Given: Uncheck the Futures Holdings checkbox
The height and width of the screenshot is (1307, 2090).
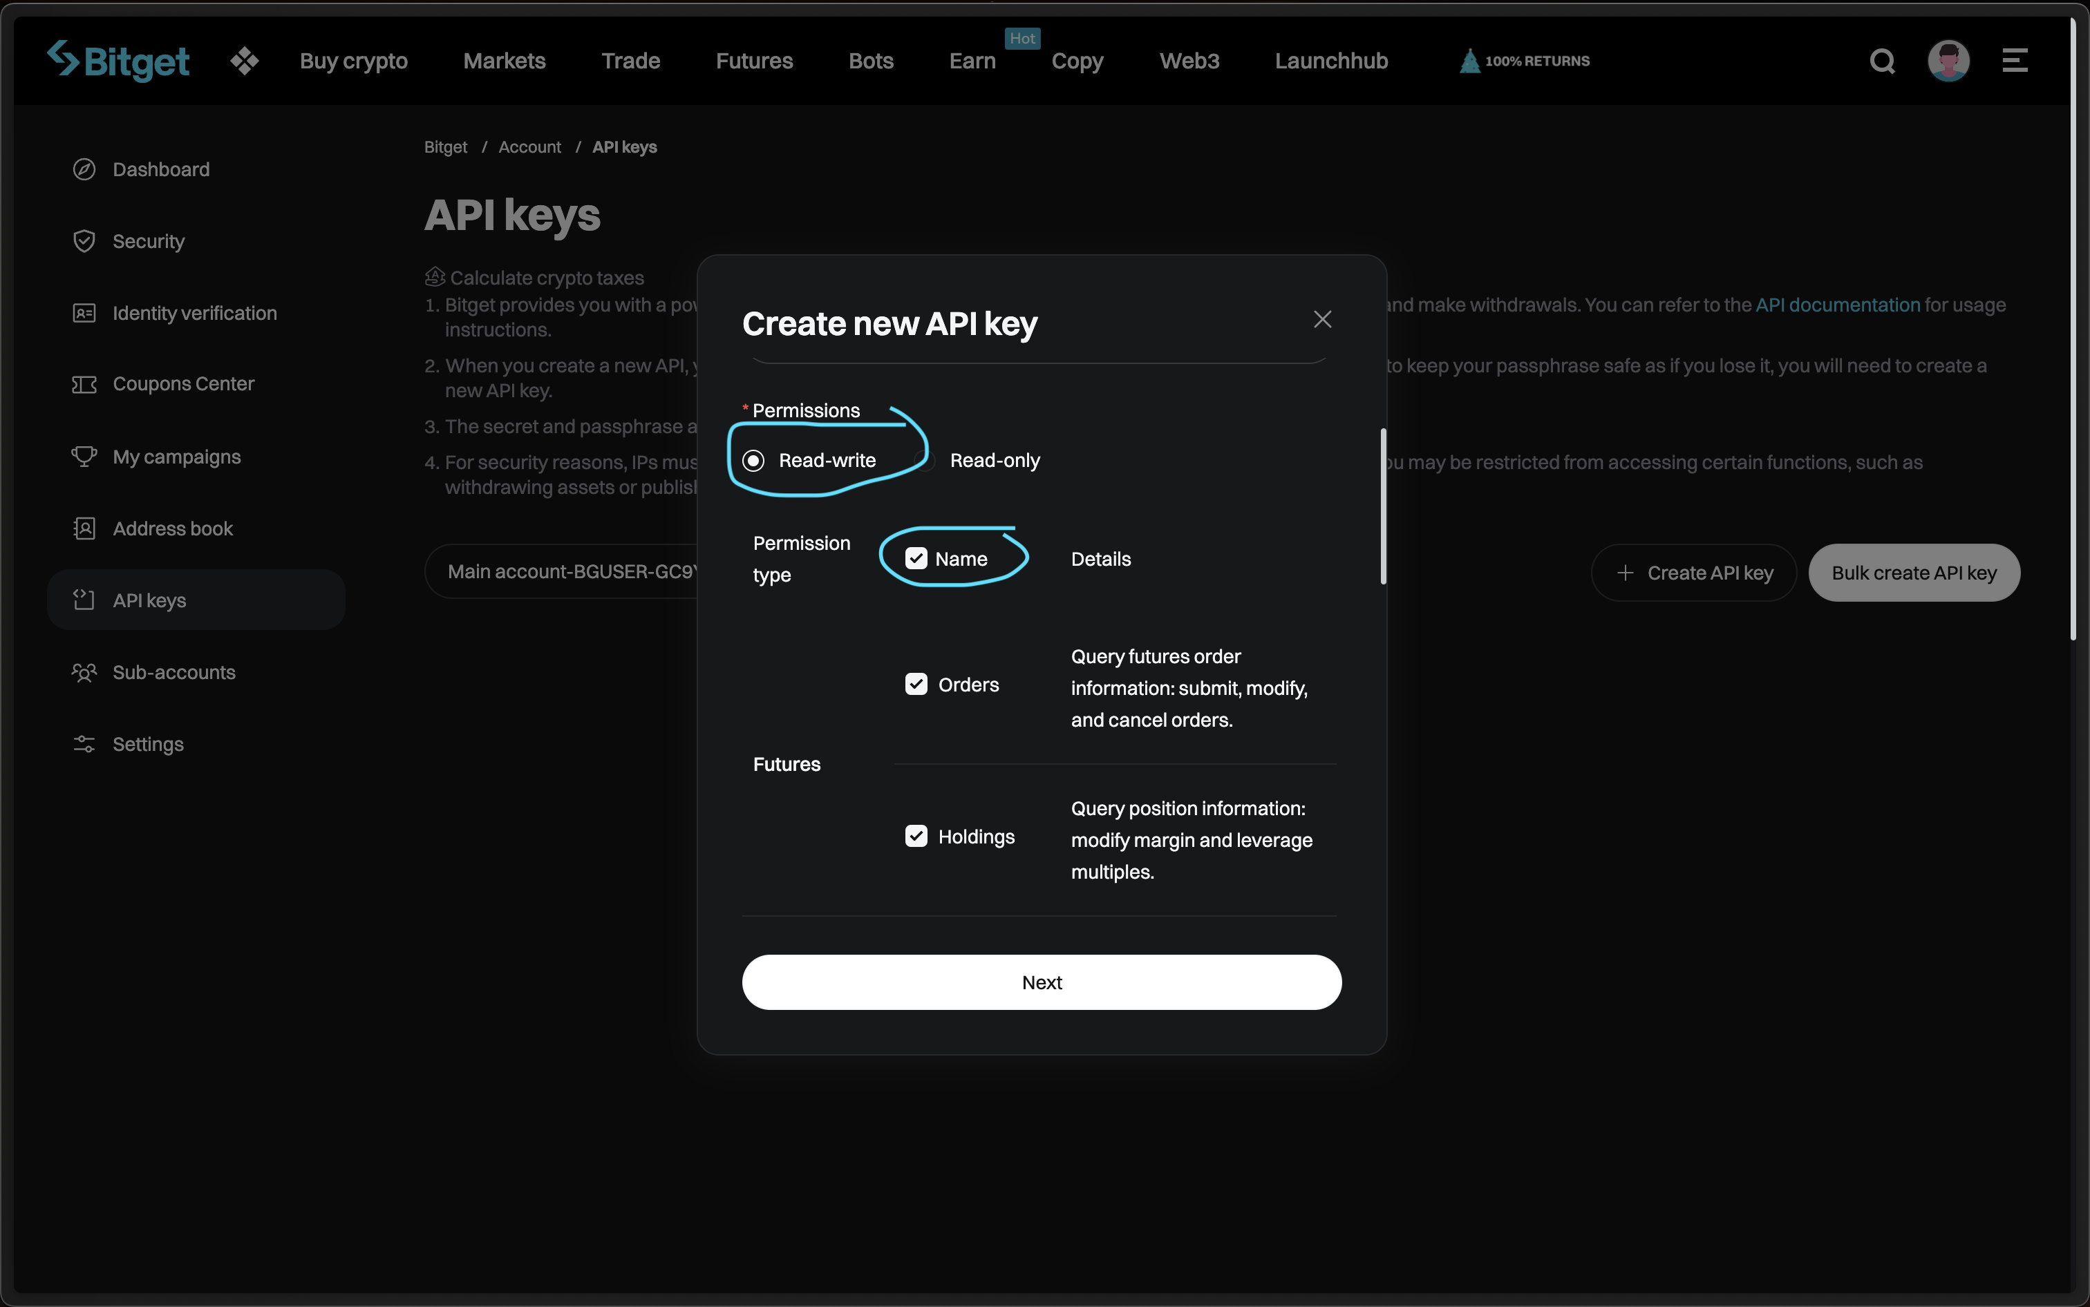Looking at the screenshot, I should (916, 836).
